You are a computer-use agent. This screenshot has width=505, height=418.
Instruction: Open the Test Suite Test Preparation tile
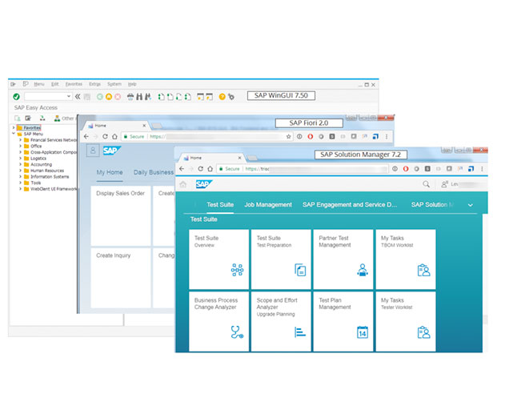[281, 259]
